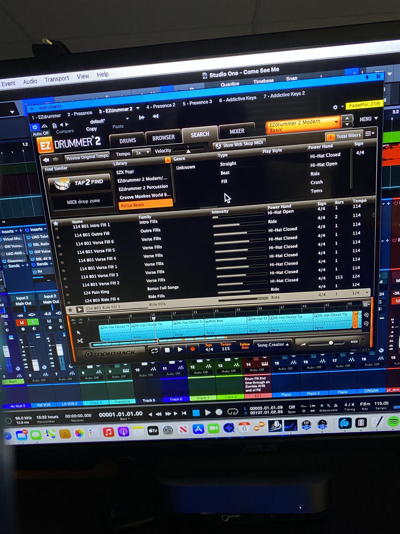Open the search filters list menu icon
This screenshot has height=534, width=400.
(x=370, y=133)
